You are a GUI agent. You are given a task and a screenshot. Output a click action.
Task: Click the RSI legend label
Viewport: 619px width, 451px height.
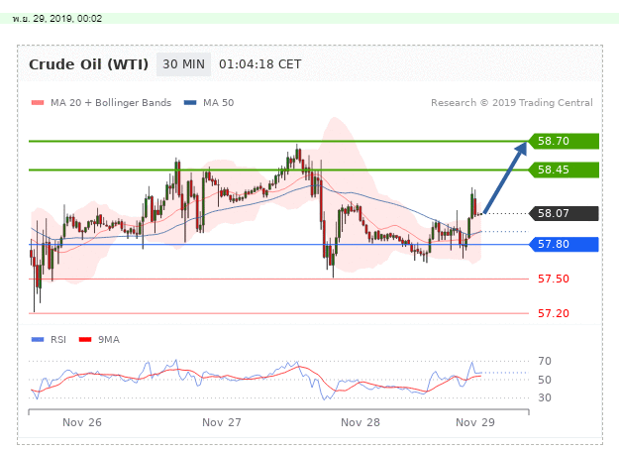58,340
